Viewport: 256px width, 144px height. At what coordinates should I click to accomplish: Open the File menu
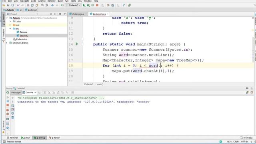pos(4,1)
